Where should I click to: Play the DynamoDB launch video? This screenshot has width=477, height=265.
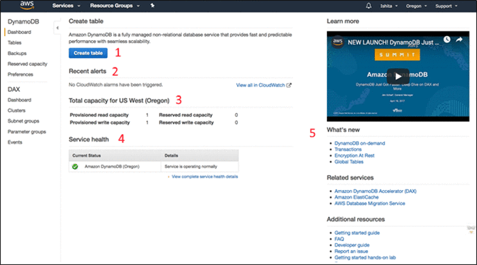(398, 76)
